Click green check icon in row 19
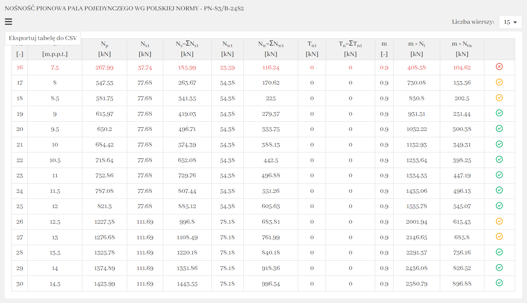 click(499, 113)
